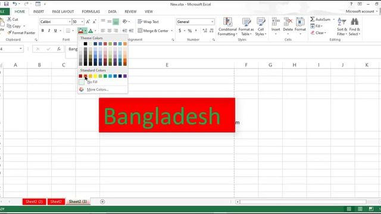This screenshot has height=214, width=381.
Task: Click the red Bangladesh cell
Action: pyautogui.click(x=167, y=115)
